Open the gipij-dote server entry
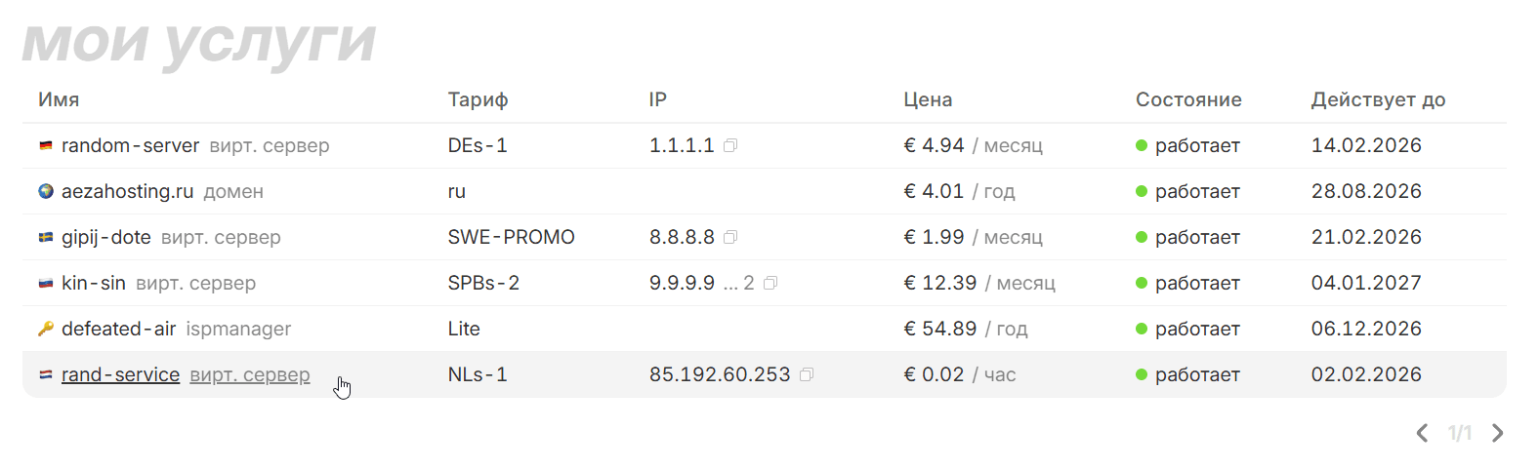This screenshot has height=468, width=1539. [105, 237]
